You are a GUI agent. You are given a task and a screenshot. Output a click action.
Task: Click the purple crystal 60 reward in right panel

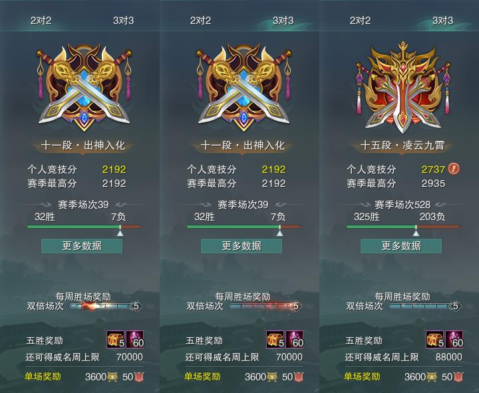[454, 339]
